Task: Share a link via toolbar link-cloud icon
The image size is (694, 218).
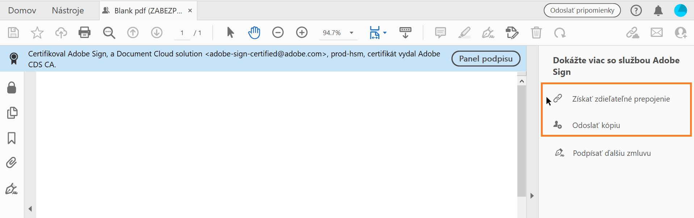Action: 633,33
